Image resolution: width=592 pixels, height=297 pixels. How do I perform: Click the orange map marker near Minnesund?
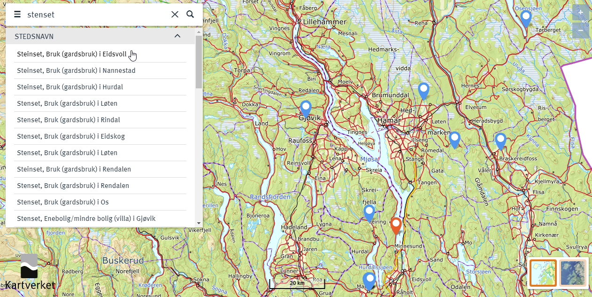(396, 225)
